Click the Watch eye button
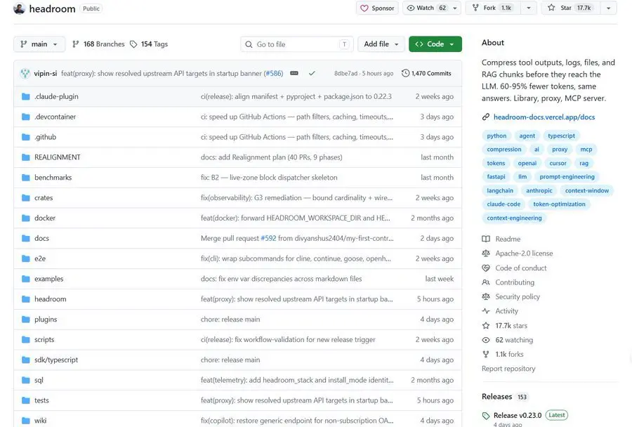The height and width of the screenshot is (427, 632). 426,8
